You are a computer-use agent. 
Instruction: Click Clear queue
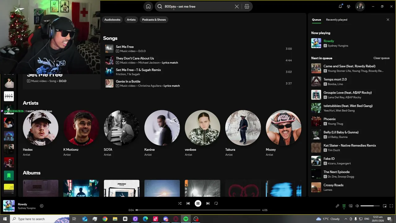tap(381, 58)
